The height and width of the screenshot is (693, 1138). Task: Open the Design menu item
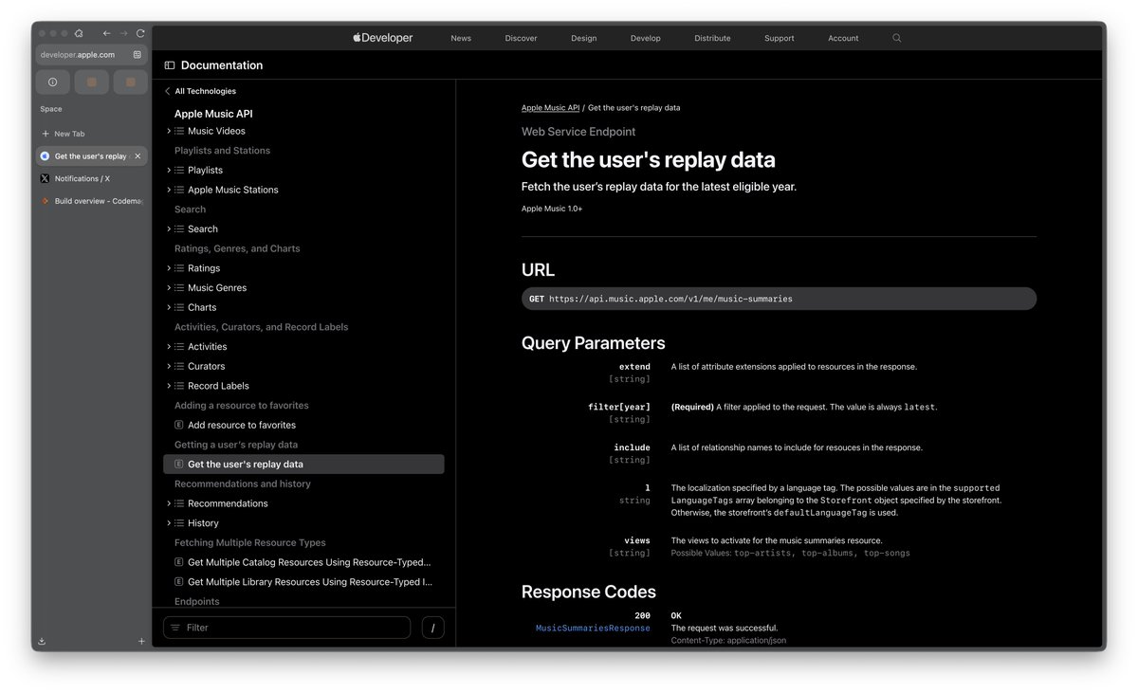coord(584,39)
